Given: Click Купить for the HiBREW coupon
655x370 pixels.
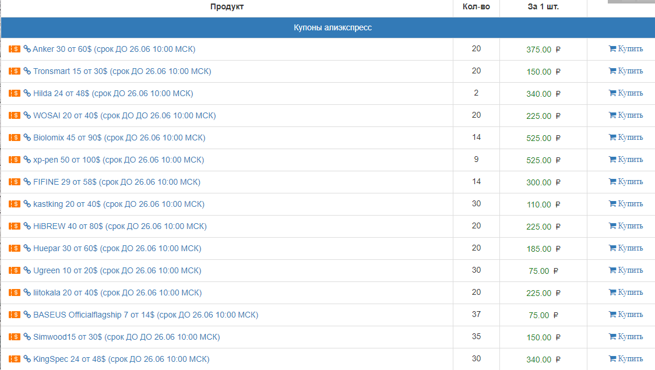Looking at the screenshot, I should click(x=626, y=225).
